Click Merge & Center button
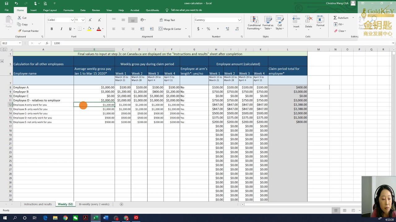Image resolution: width=396 pixels, height=222 pixels. pos(170,29)
